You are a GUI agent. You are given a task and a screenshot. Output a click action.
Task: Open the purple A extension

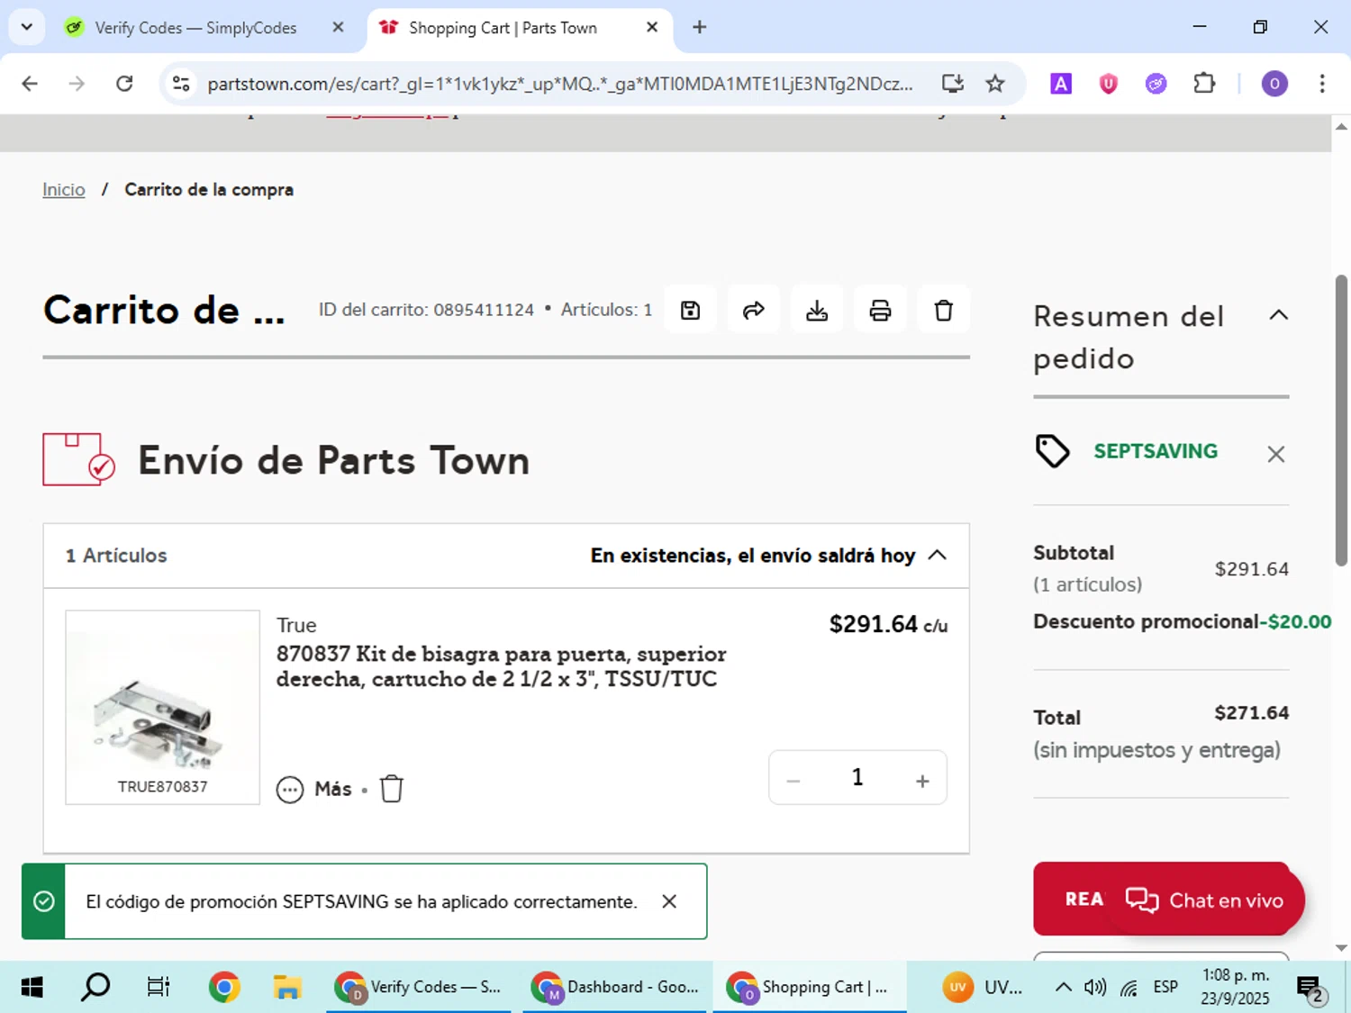[1061, 84]
